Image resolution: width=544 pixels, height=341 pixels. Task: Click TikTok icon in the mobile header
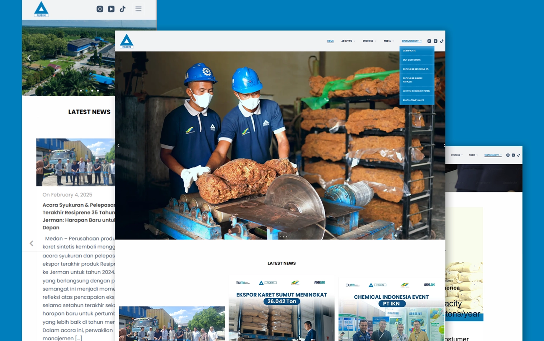point(123,9)
